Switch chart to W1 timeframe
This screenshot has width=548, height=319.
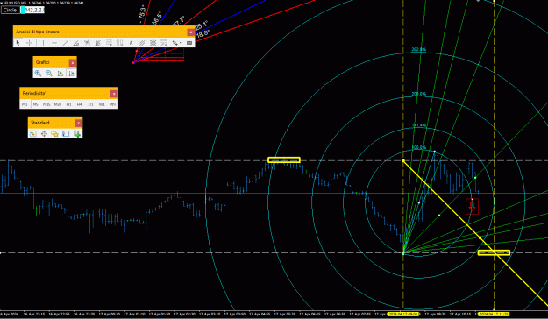pos(102,104)
